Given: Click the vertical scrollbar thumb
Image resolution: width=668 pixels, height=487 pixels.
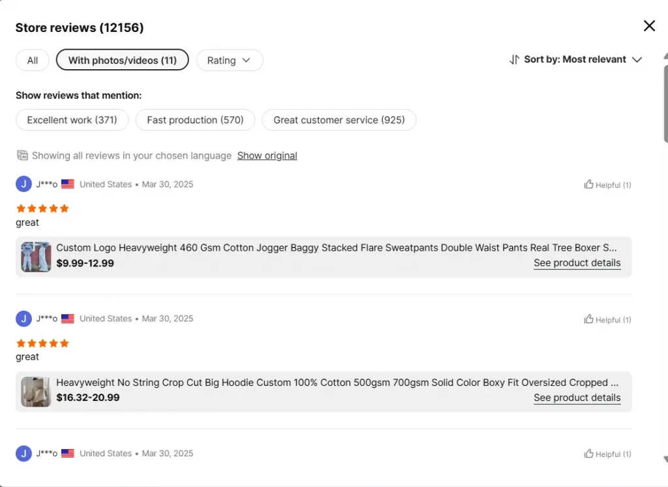Looking at the screenshot, I should [x=665, y=104].
